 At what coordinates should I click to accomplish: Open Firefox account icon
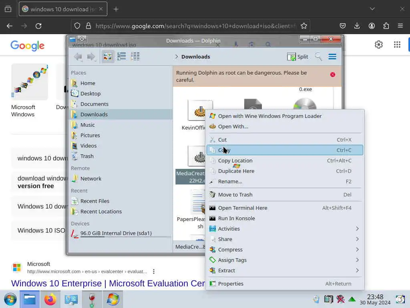coord(372,26)
